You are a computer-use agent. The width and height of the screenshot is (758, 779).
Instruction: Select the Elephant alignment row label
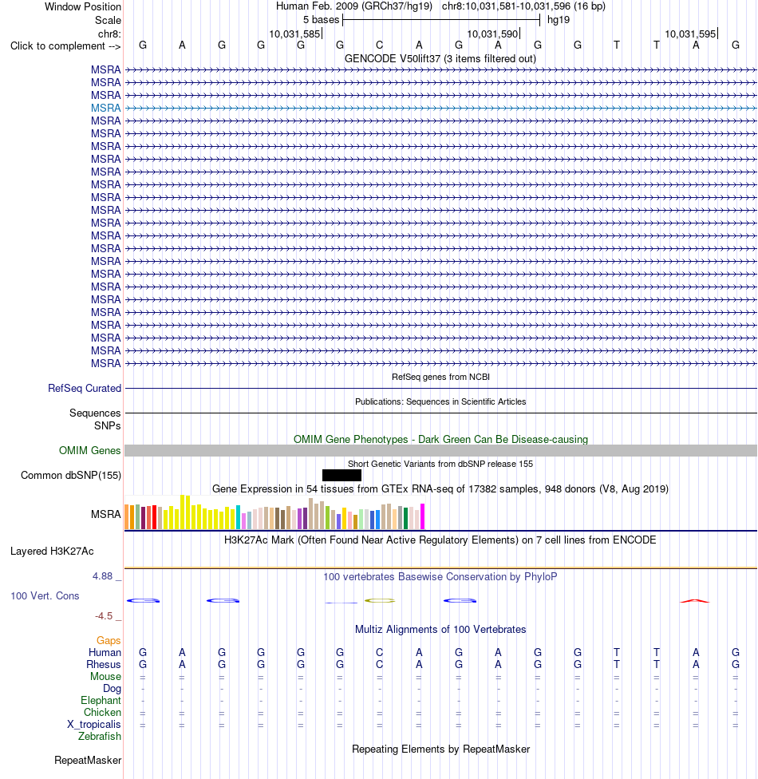[x=101, y=701]
